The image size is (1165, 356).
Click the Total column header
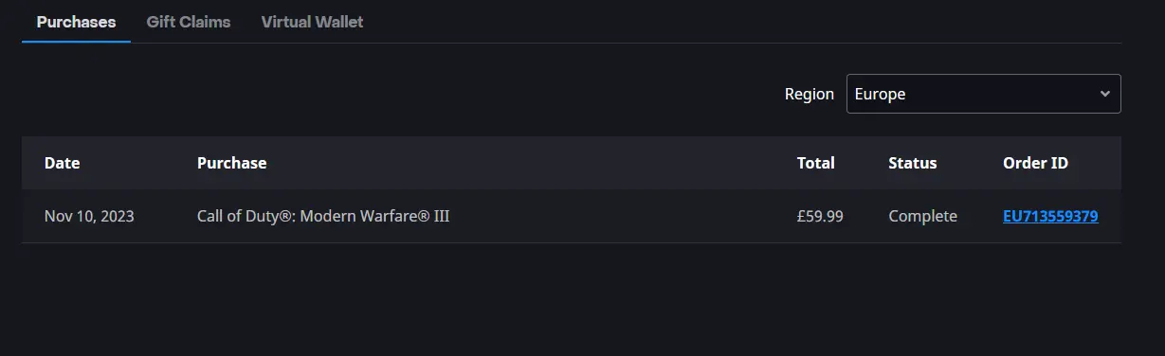815,163
